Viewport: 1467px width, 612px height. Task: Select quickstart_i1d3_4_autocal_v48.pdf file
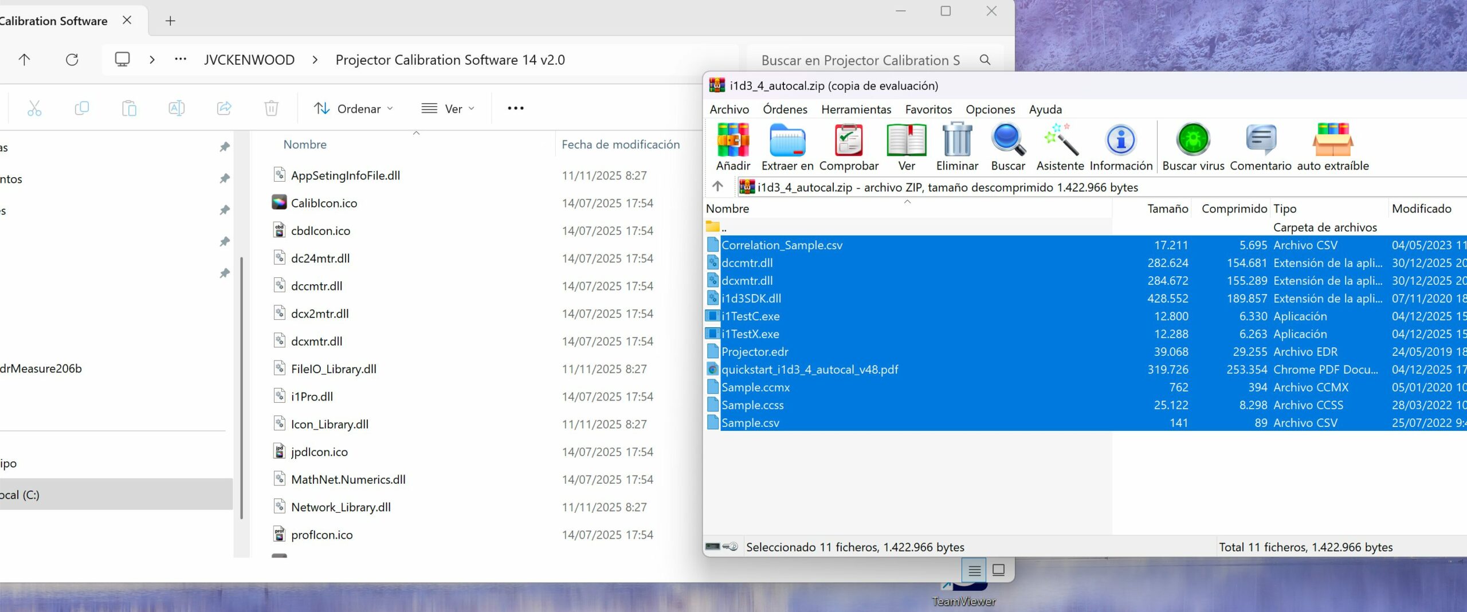(810, 369)
